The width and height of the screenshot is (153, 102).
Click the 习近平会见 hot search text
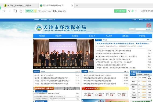[x=147, y=11]
